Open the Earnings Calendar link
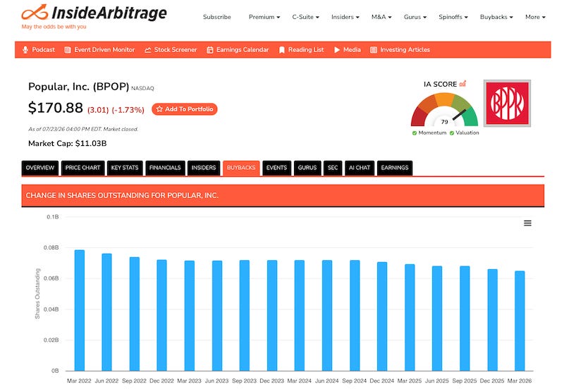Screen dimensions: 564x389 click(243, 49)
